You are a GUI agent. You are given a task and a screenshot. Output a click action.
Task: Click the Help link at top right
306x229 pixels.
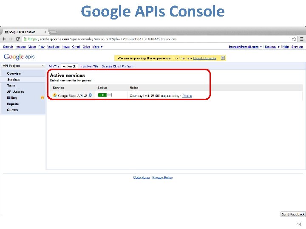(286, 47)
